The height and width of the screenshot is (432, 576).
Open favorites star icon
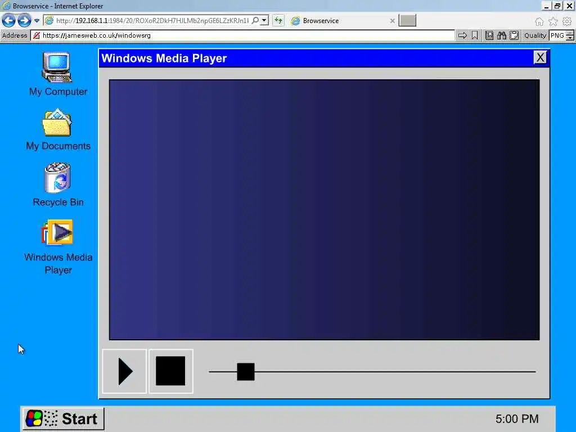pos(553,22)
